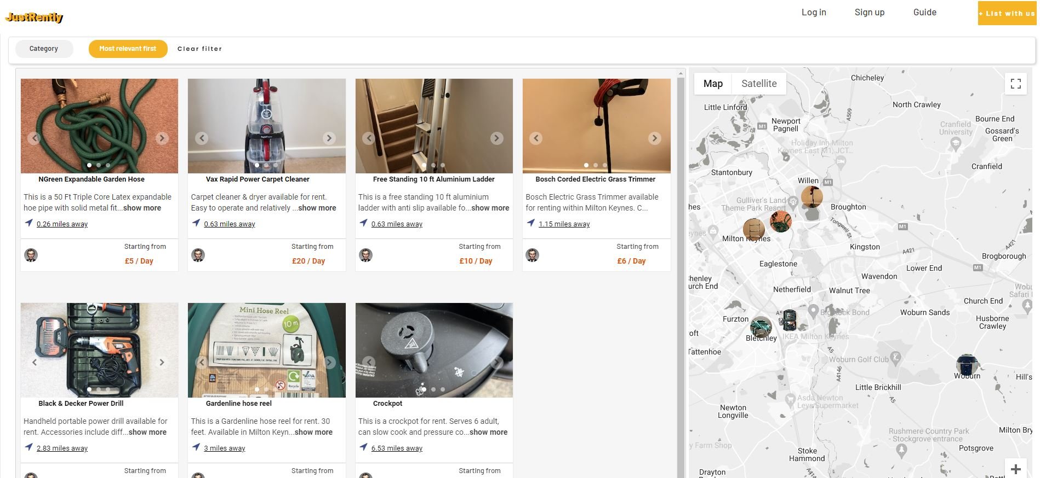
Task: Open the 2.83 miles away link
Action: [x=62, y=448]
